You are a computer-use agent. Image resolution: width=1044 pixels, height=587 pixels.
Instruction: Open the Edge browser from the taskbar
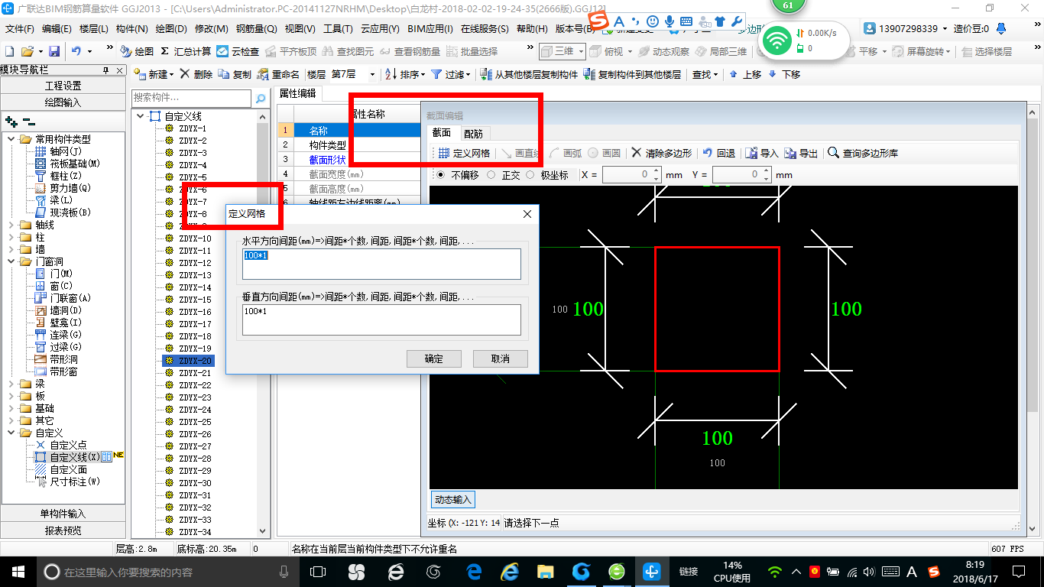pos(473,571)
